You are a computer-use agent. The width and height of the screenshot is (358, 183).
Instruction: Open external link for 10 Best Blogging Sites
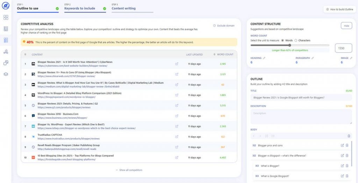point(177,158)
